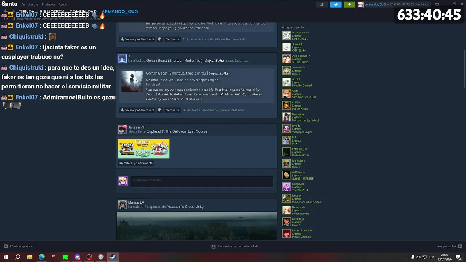Open the green Kick app taskbar icon
The image size is (466, 262).
point(66,257)
